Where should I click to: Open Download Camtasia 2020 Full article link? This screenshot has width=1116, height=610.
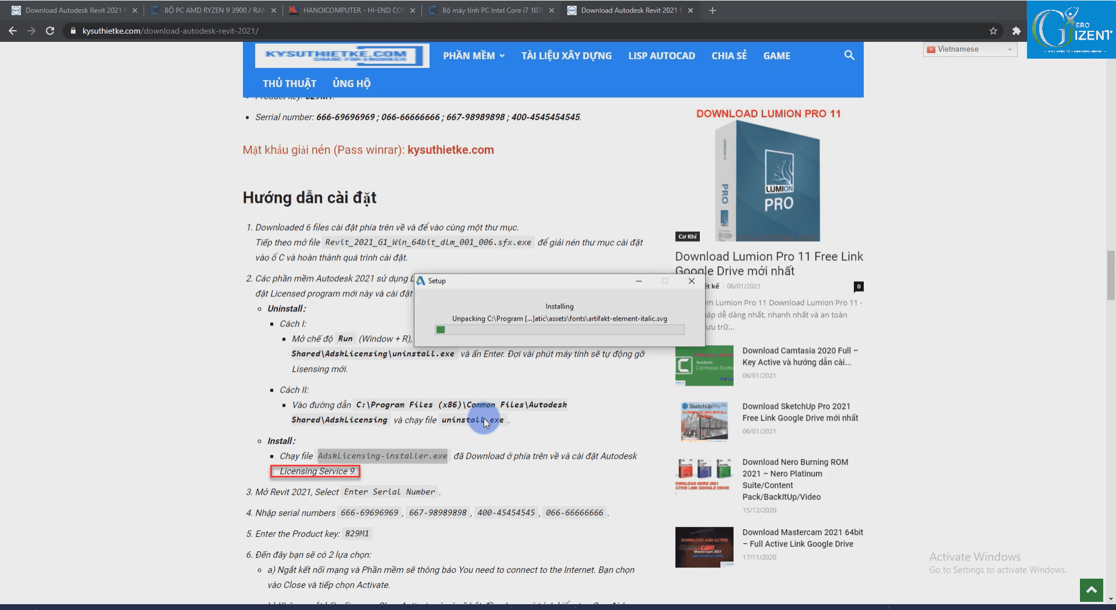click(800, 356)
